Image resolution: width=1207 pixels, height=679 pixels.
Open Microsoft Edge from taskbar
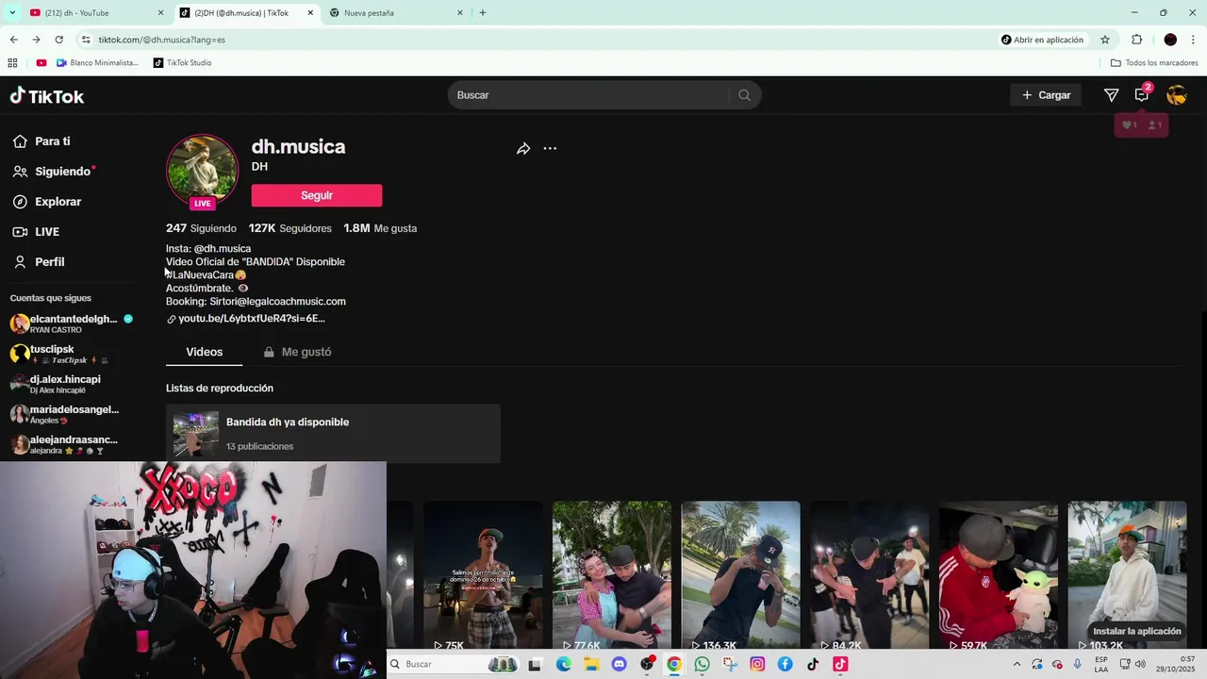point(564,664)
